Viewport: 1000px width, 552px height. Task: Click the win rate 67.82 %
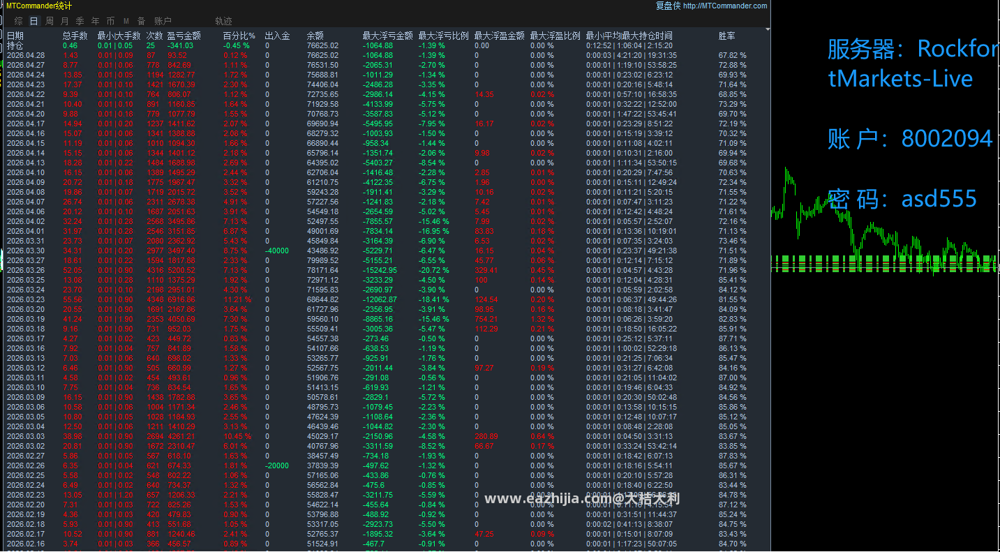[733, 55]
